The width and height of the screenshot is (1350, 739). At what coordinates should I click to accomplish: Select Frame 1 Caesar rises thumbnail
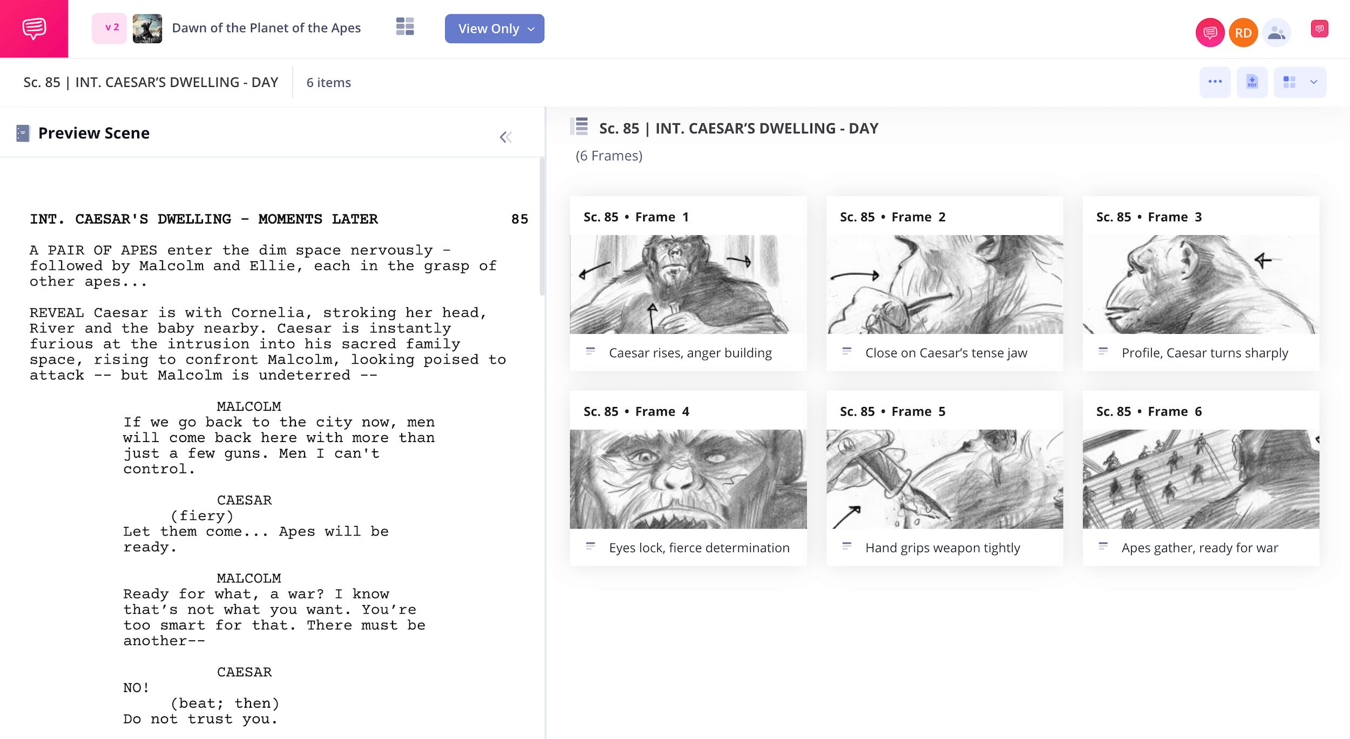pos(688,284)
